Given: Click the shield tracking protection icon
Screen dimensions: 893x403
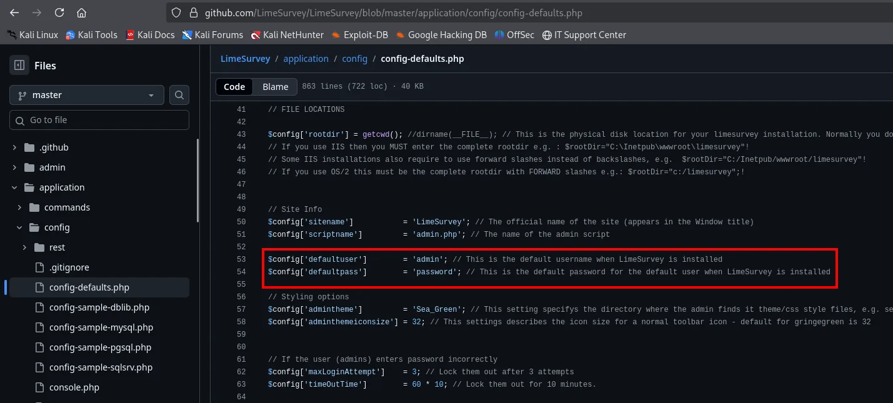Looking at the screenshot, I should [x=176, y=12].
